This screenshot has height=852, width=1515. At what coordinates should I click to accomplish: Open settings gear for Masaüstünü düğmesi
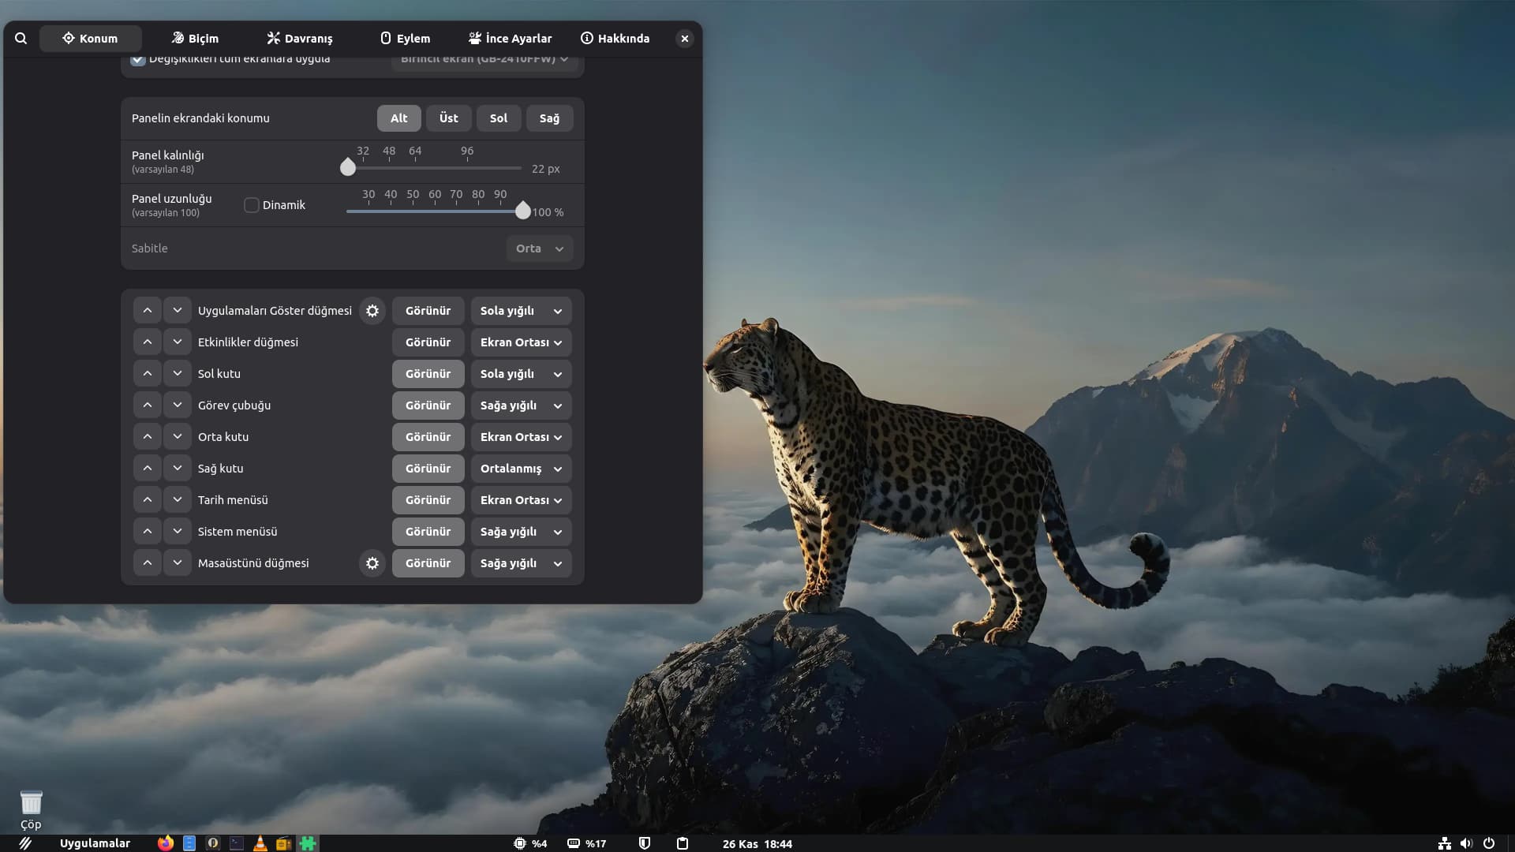[x=372, y=563]
